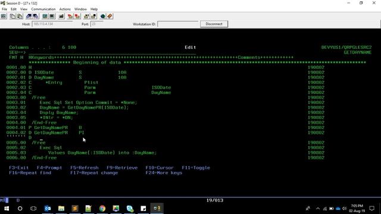Open the notification center icon
Image resolution: width=381 pixels, height=214 pixels.
click(371, 209)
